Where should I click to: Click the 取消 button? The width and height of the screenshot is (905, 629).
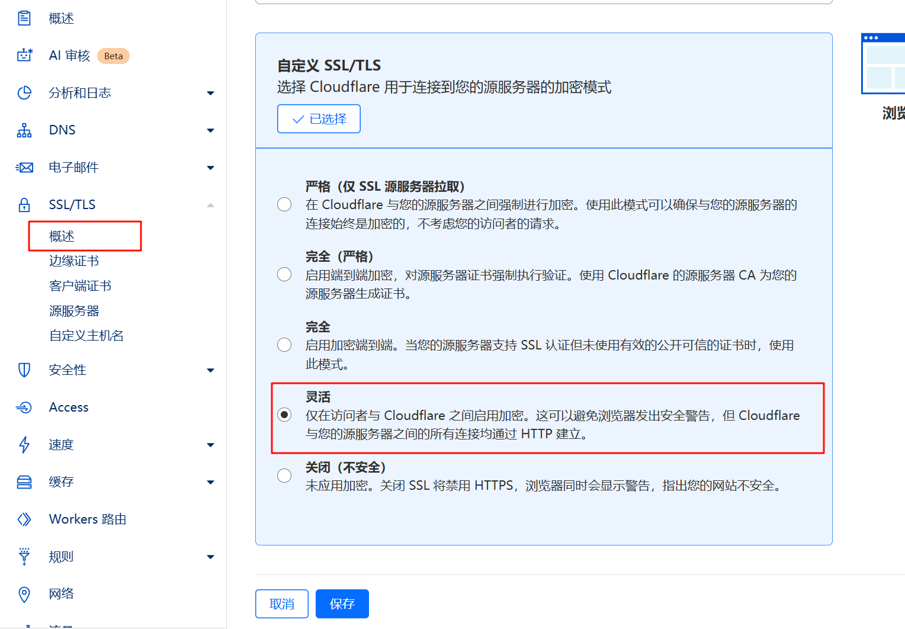coord(282,604)
